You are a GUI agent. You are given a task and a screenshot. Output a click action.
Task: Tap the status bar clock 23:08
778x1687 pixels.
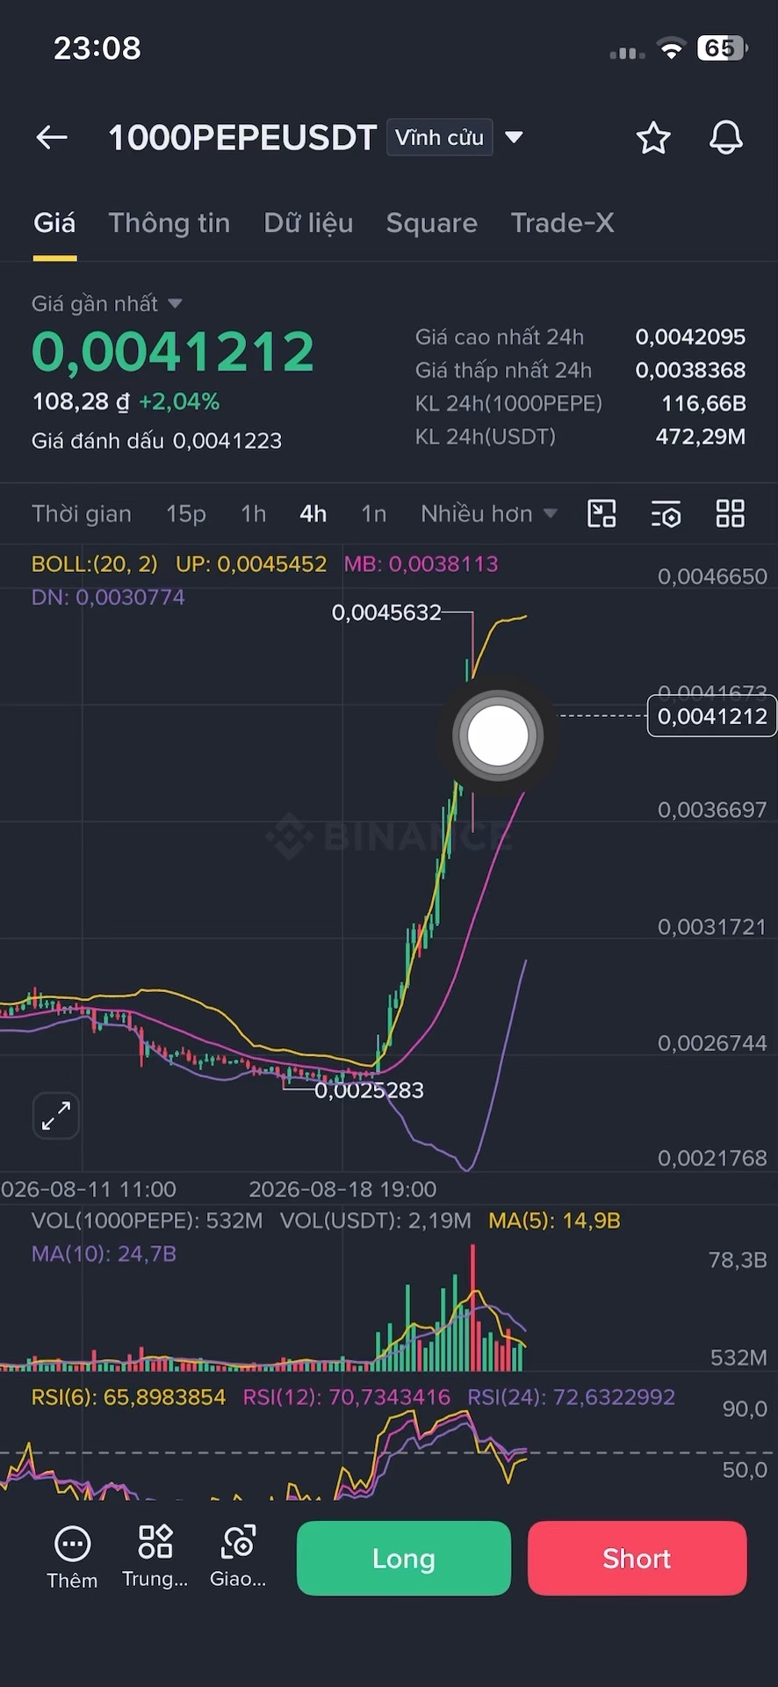(x=97, y=48)
